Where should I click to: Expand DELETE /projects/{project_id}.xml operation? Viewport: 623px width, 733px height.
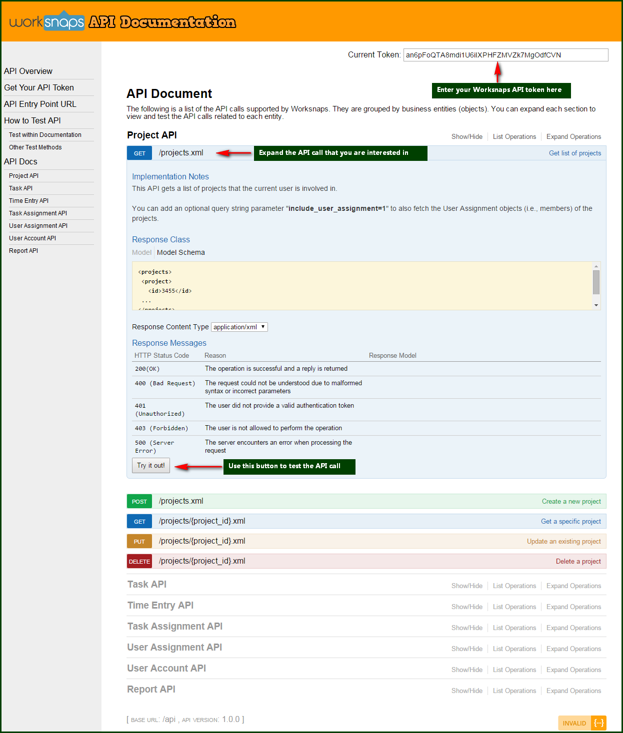202,561
